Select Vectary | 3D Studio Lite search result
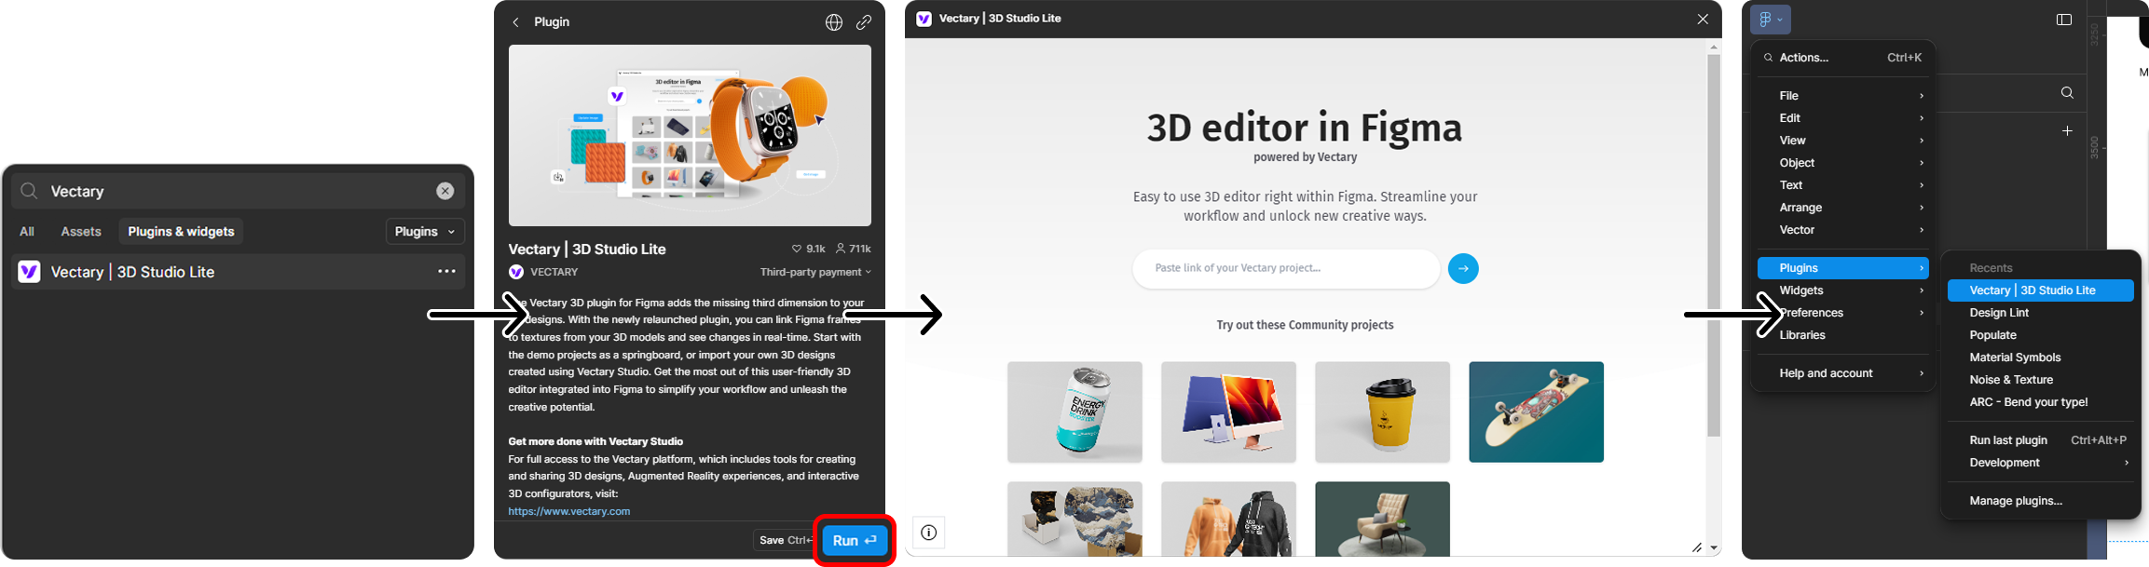Screen dimensions: 2149x567 tap(239, 272)
